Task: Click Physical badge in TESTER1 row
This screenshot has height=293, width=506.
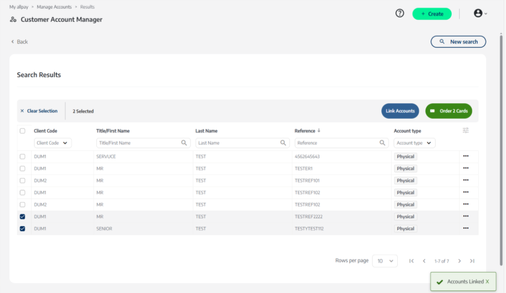Action: click(405, 168)
